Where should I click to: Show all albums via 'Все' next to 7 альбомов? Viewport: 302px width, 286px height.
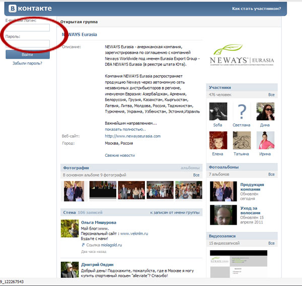pos(271,174)
